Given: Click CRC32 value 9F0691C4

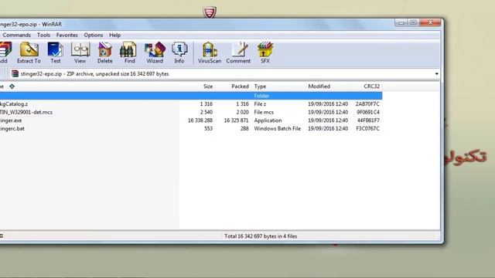Looking at the screenshot, I should [x=368, y=112].
